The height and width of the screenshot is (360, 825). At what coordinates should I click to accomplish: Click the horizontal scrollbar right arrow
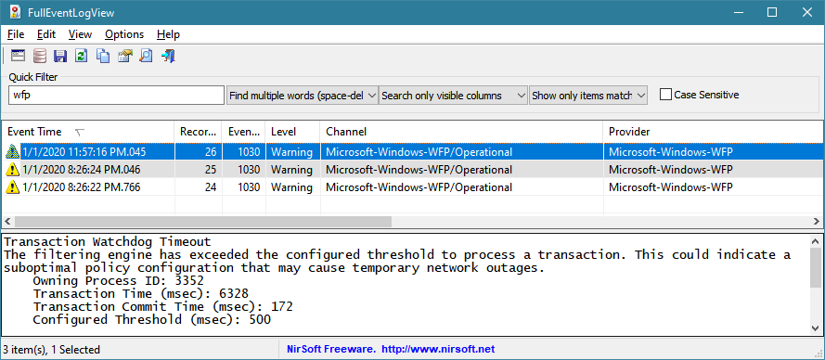817,222
